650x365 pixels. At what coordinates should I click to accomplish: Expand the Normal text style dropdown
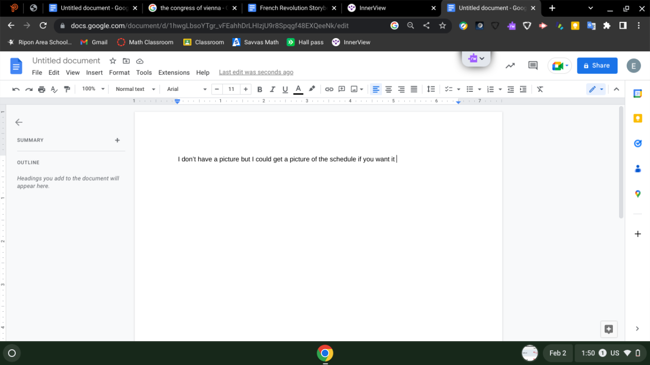click(135, 89)
